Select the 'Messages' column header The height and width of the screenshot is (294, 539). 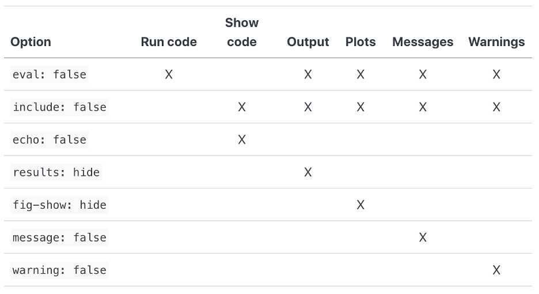[423, 42]
